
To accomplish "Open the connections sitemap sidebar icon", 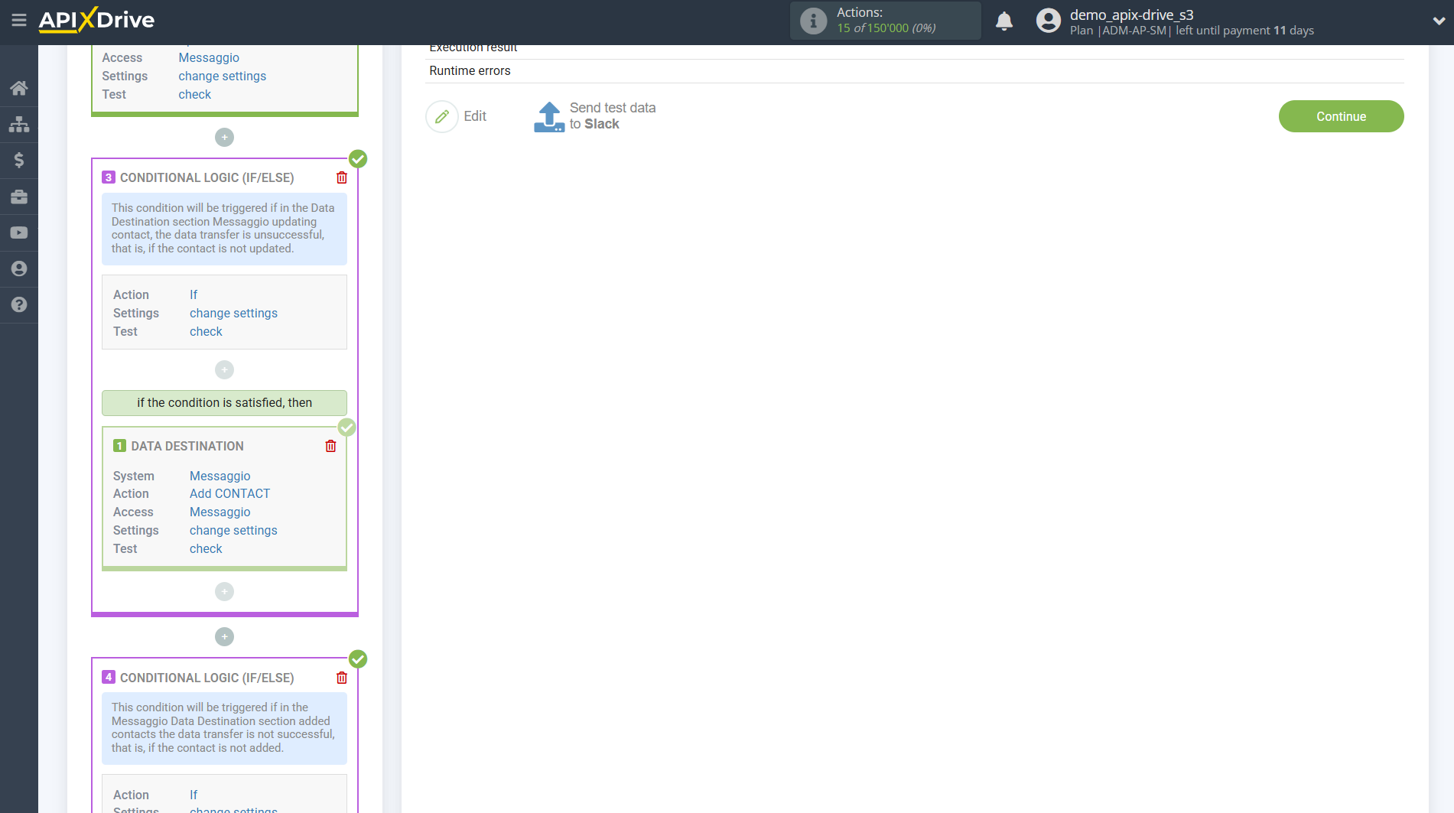I will [x=19, y=124].
